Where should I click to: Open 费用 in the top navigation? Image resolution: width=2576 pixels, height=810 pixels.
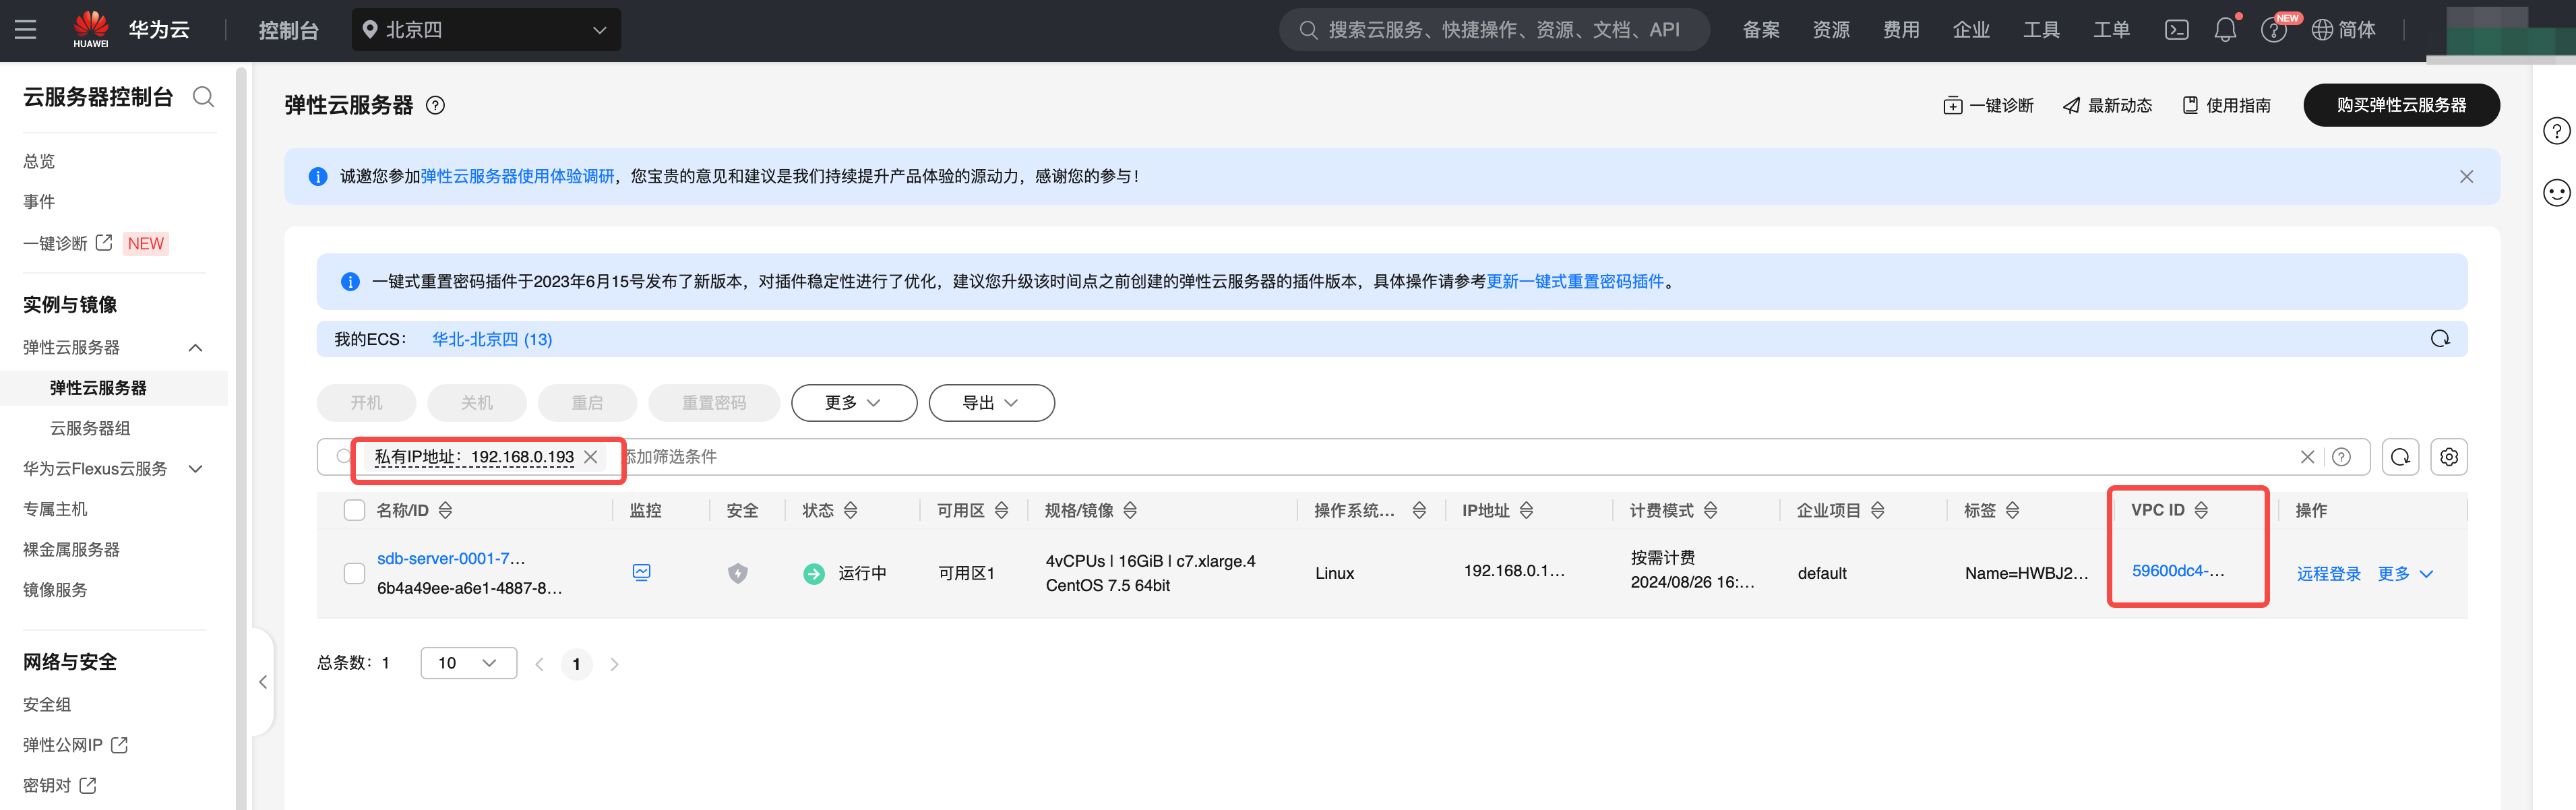pos(1901,30)
